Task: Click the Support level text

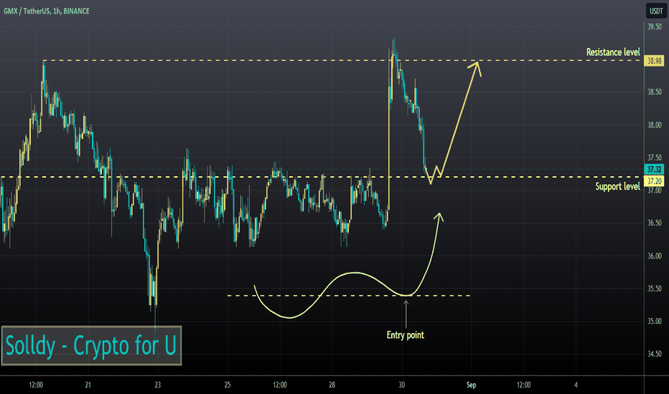Action: coord(617,186)
